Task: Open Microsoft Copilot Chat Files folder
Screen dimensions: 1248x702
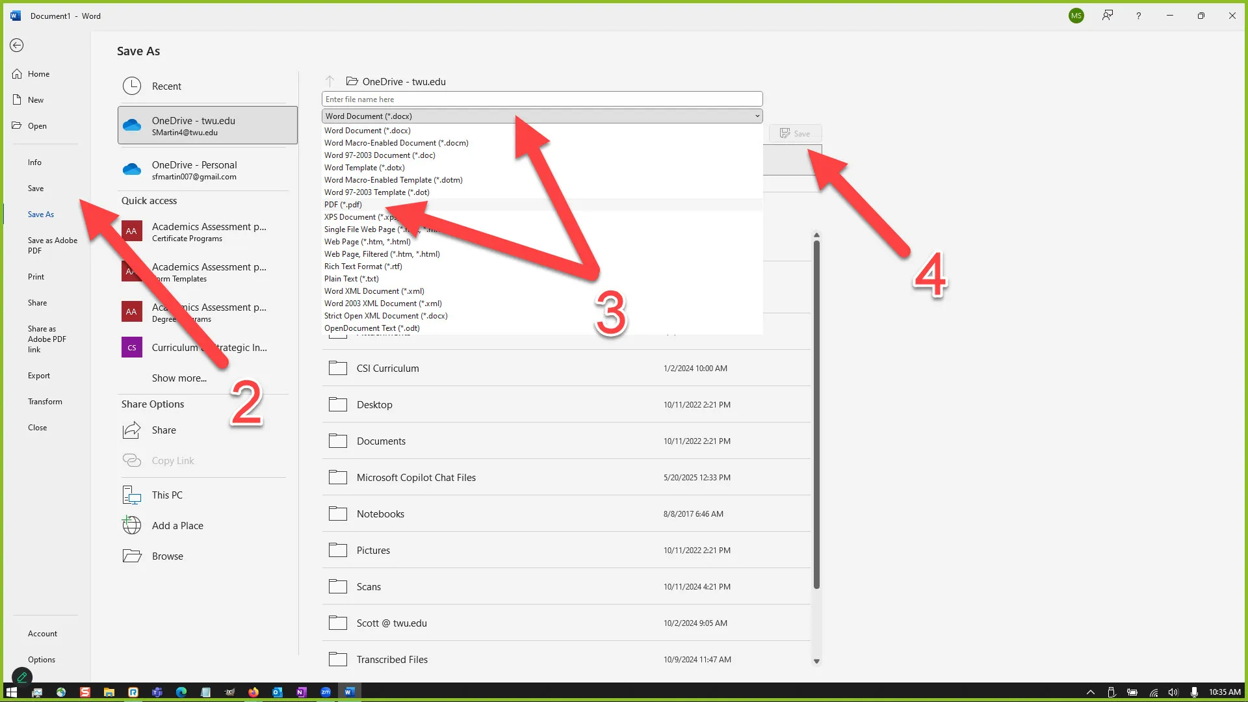Action: (x=566, y=478)
